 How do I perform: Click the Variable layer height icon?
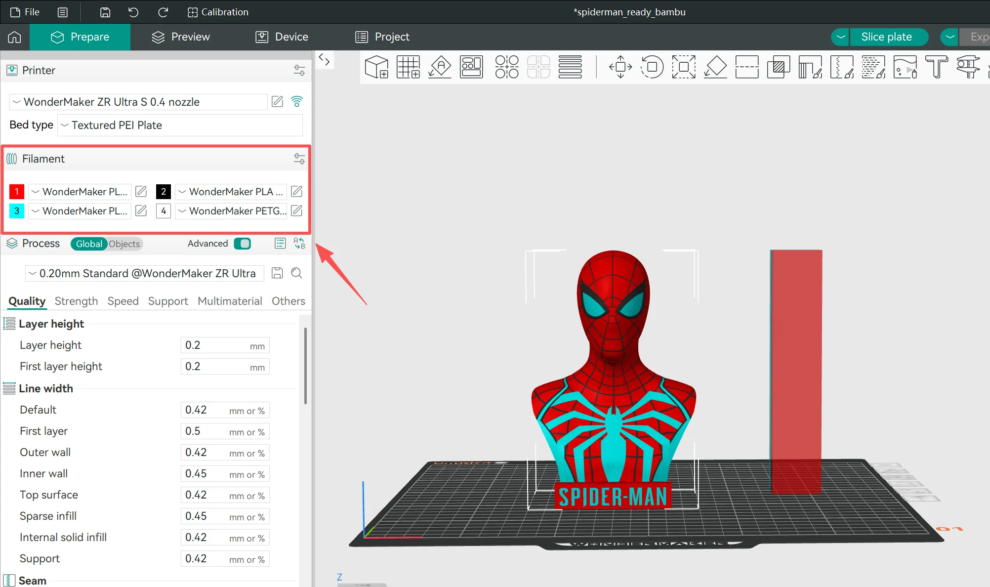(570, 67)
